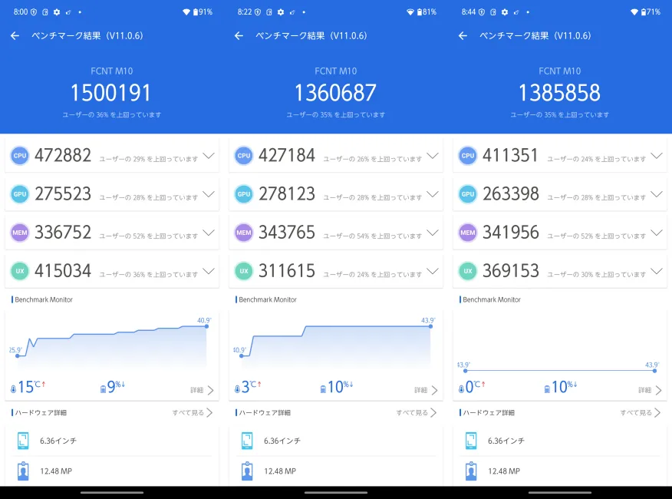Tap thermometer icon beside 15℃ reading

[13, 388]
